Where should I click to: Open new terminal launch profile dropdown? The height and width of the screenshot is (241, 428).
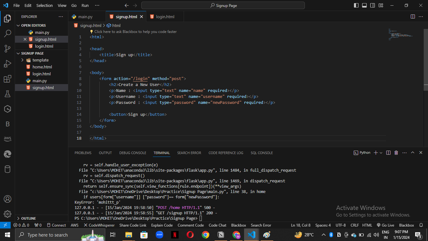[381, 153]
